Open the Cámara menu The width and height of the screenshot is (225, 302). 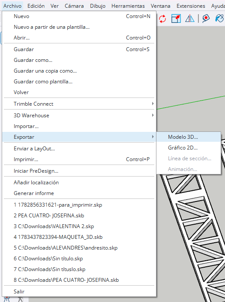tap(74, 6)
